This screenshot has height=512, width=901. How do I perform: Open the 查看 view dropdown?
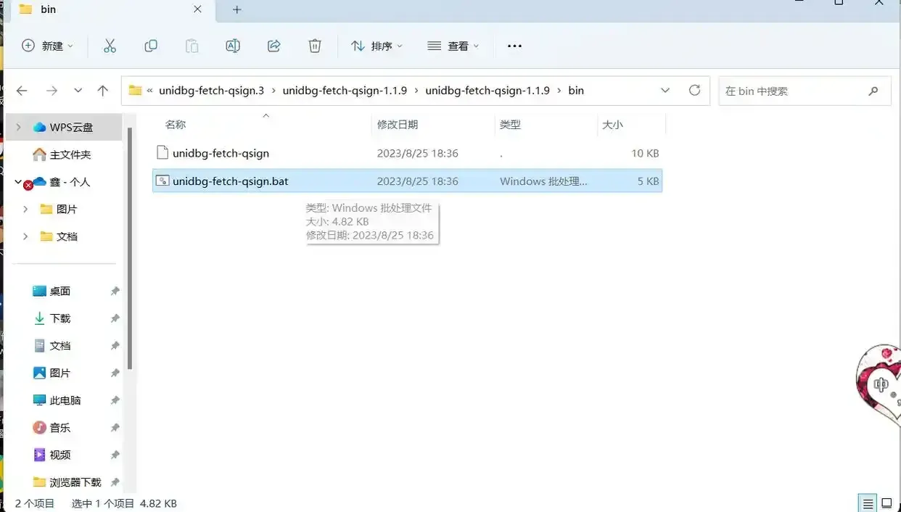pyautogui.click(x=453, y=46)
